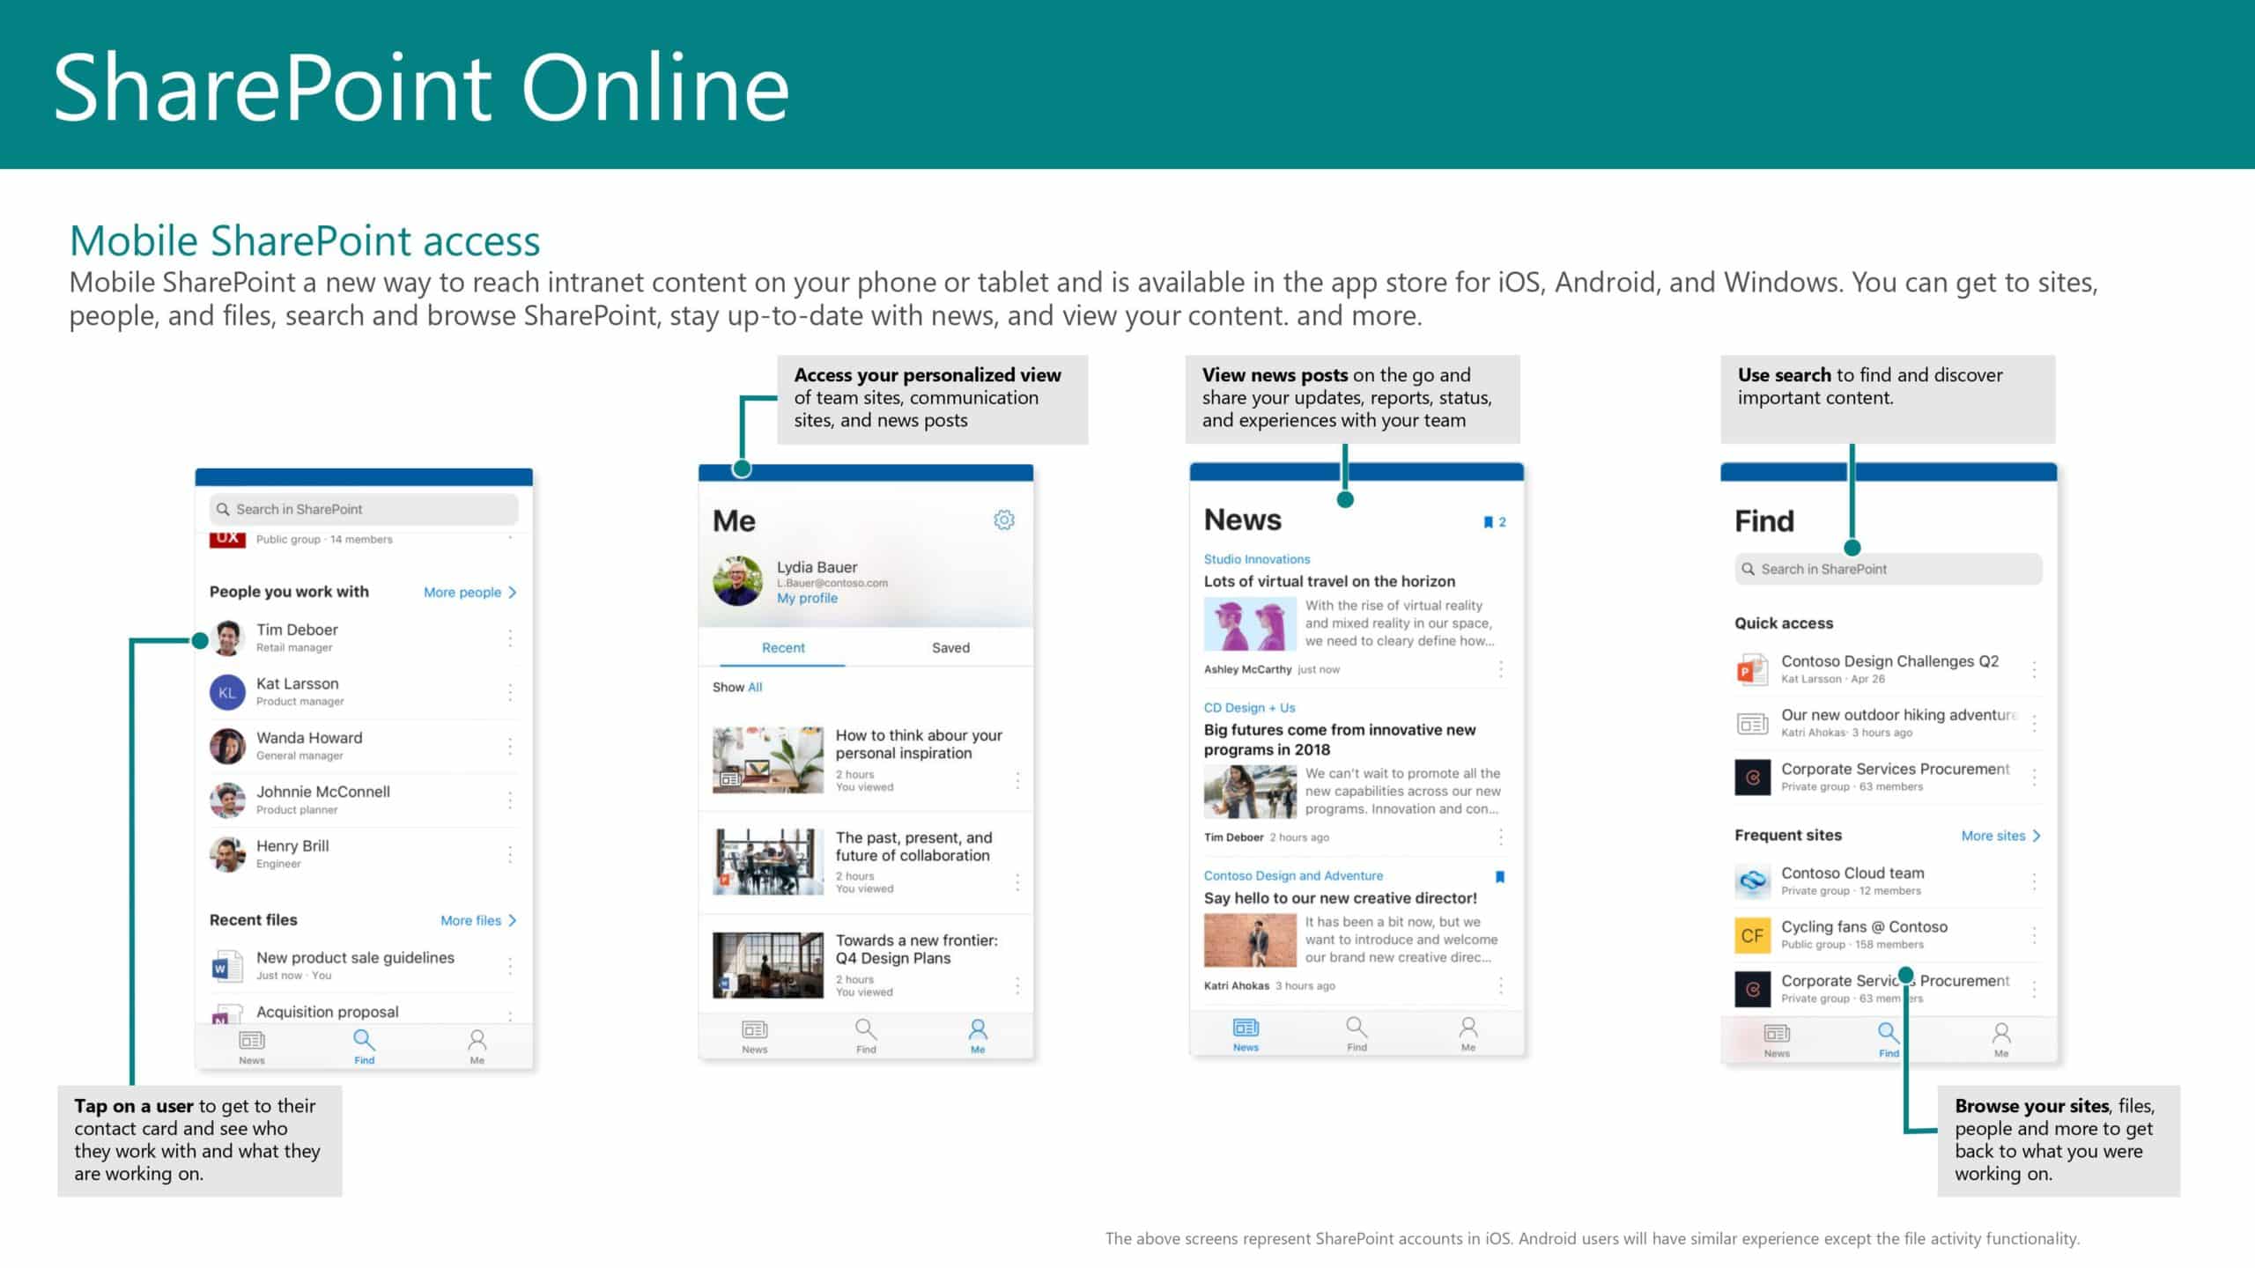2255x1268 pixels.
Task: Open options for Lots of virtual travel post
Action: [x=1501, y=668]
